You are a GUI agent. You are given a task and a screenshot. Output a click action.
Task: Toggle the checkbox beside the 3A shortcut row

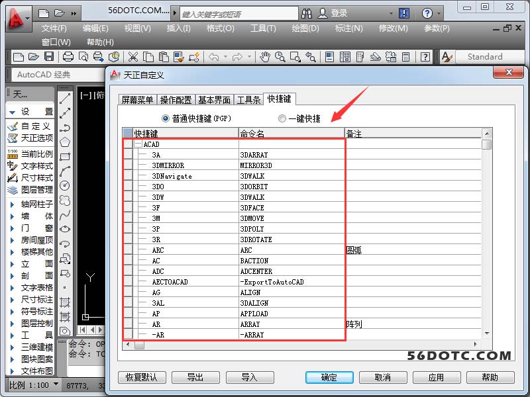coord(128,155)
